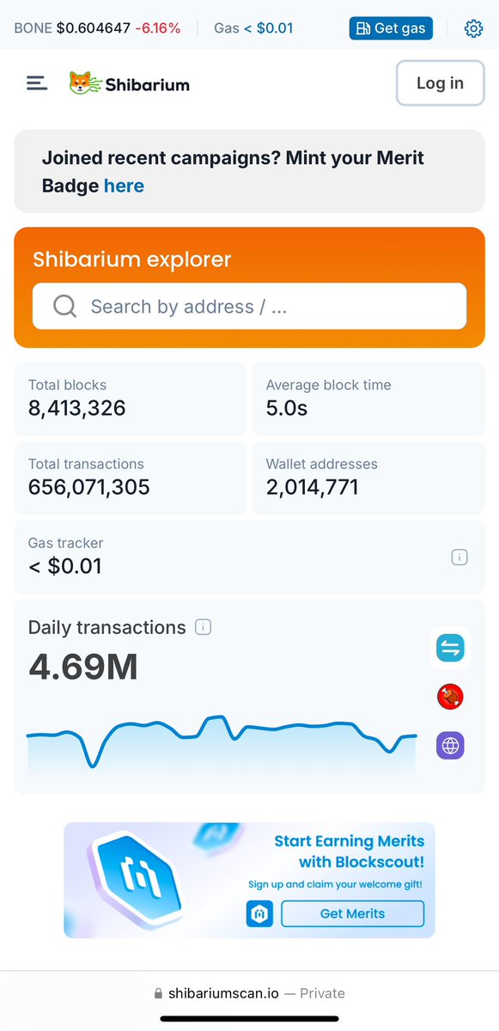Follow the 'here' Merit Badge link

click(x=124, y=186)
